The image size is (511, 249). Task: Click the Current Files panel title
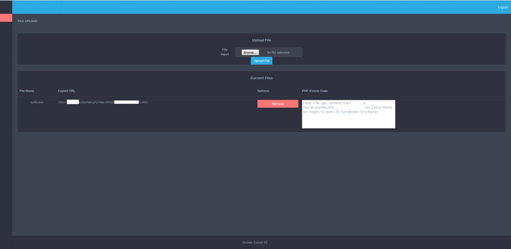click(261, 77)
